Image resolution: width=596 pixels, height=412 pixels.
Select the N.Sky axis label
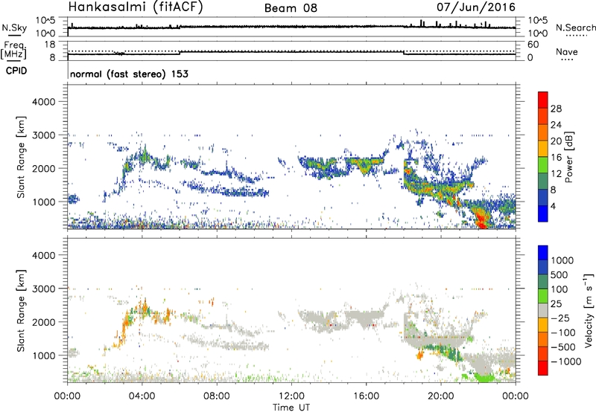click(x=14, y=28)
